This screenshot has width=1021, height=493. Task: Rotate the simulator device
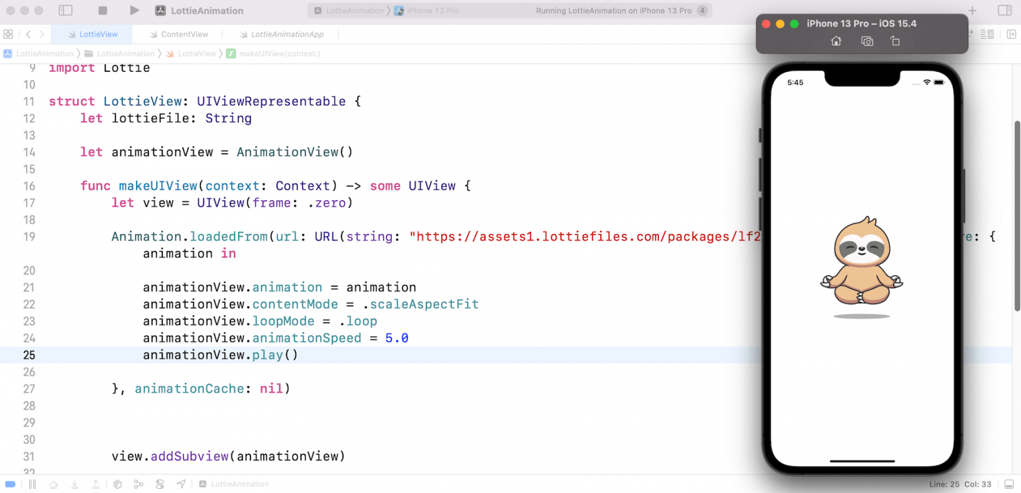tap(895, 41)
